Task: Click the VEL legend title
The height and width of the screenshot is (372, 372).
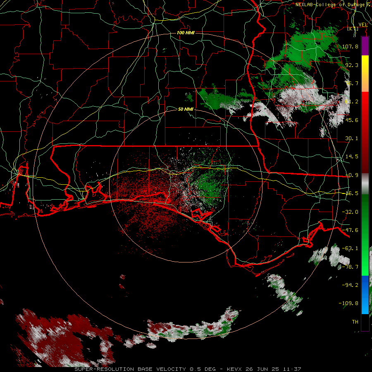Action: [x=363, y=24]
